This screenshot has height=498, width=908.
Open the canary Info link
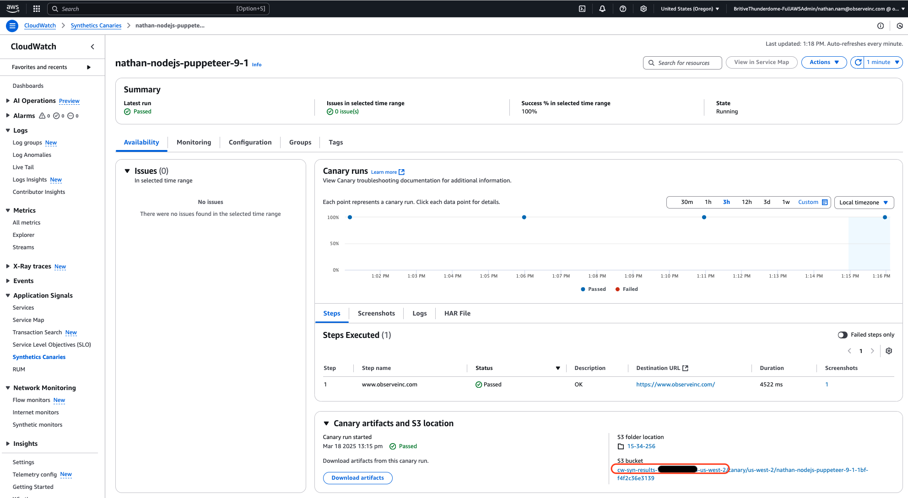click(257, 65)
